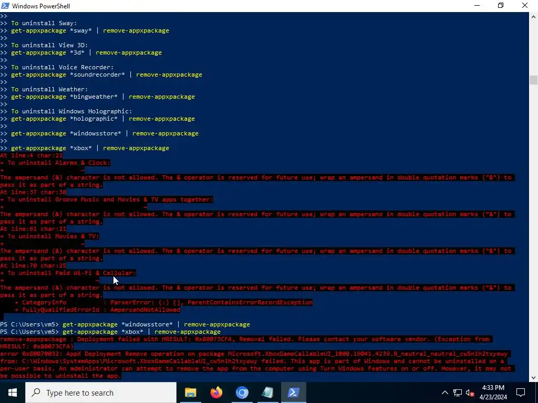Image resolution: width=538 pixels, height=403 pixels.
Task: Open the clock showing 4:33 PM
Action: [x=493, y=393]
